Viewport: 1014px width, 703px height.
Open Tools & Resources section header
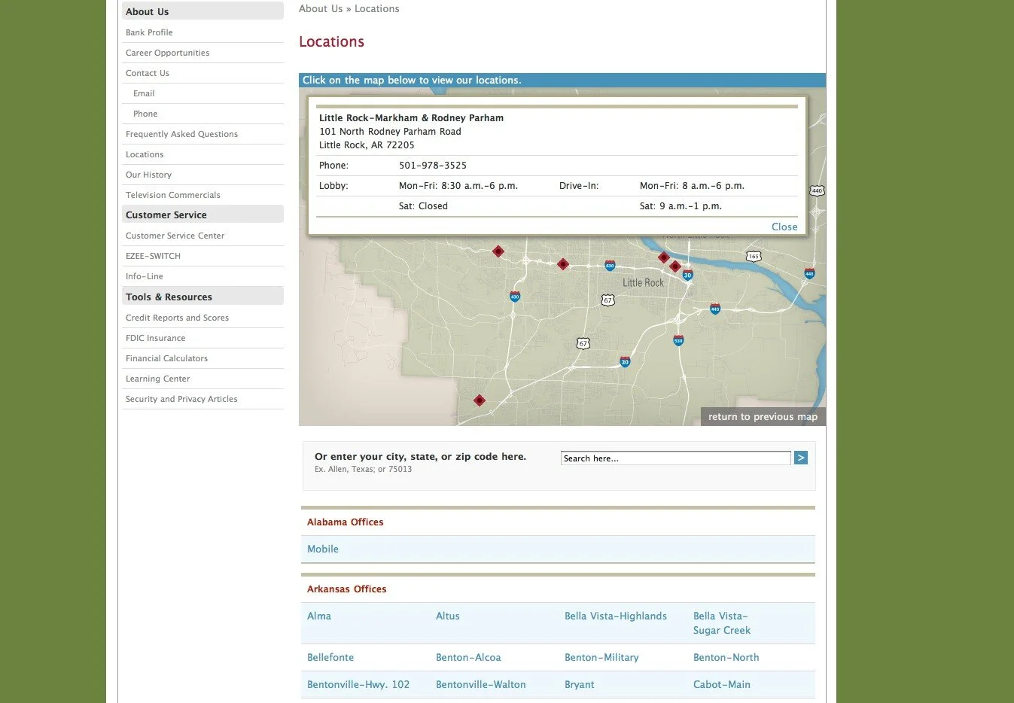[x=202, y=297]
